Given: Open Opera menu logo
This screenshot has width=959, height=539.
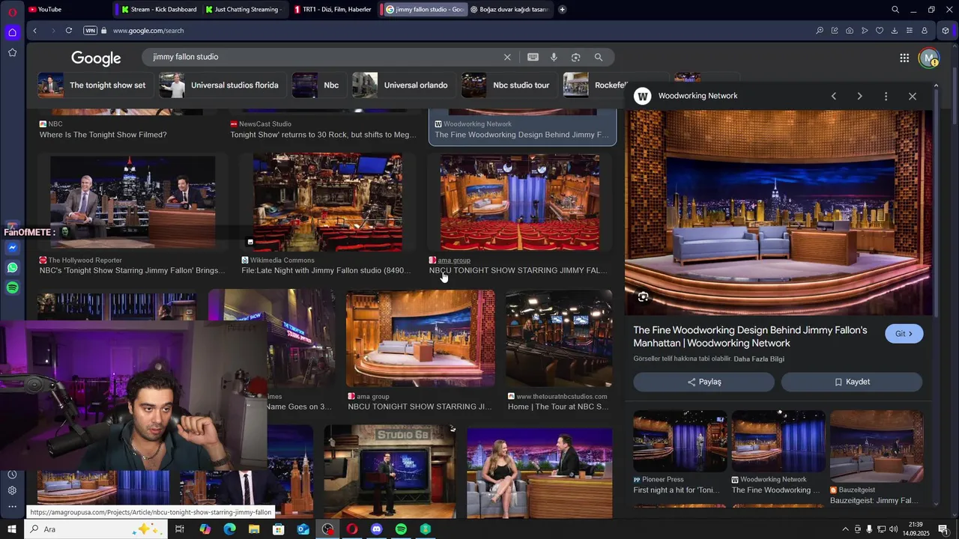Looking at the screenshot, I should [12, 11].
